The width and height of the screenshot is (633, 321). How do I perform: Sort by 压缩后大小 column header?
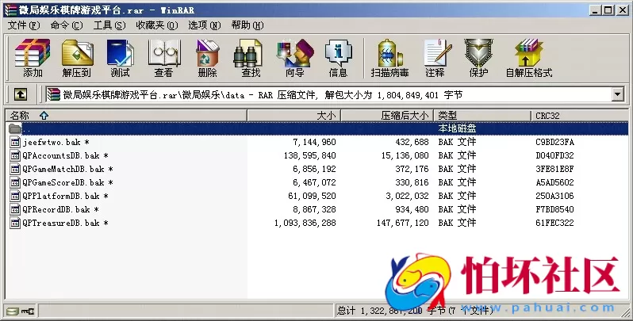388,116
